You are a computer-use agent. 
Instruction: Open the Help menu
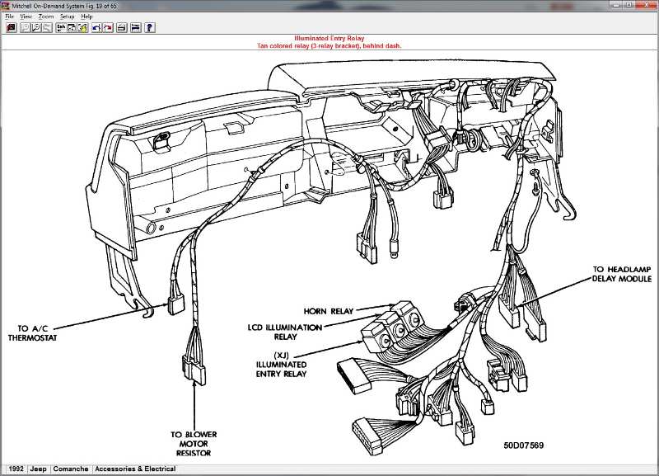click(x=86, y=16)
